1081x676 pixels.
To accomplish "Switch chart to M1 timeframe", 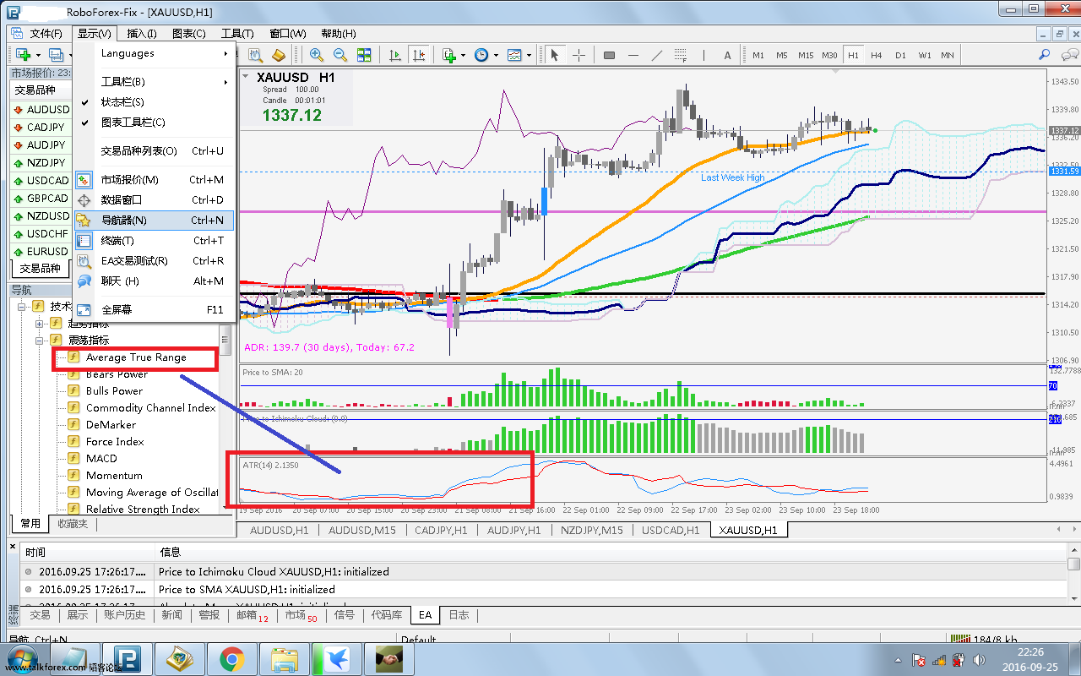I will [x=758, y=55].
